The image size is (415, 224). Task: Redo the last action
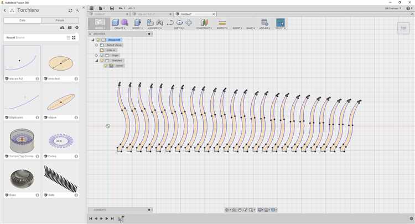click(131, 8)
